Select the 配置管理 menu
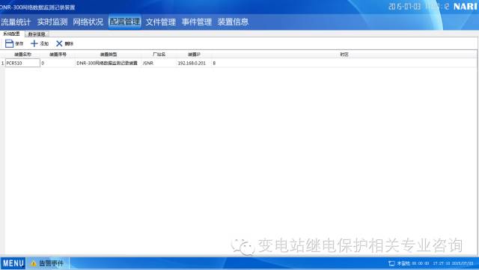This screenshot has height=270, width=479. [x=125, y=22]
